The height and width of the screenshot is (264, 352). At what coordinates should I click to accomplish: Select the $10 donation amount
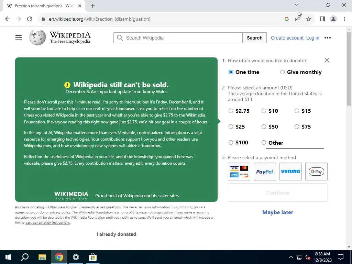click(264, 111)
